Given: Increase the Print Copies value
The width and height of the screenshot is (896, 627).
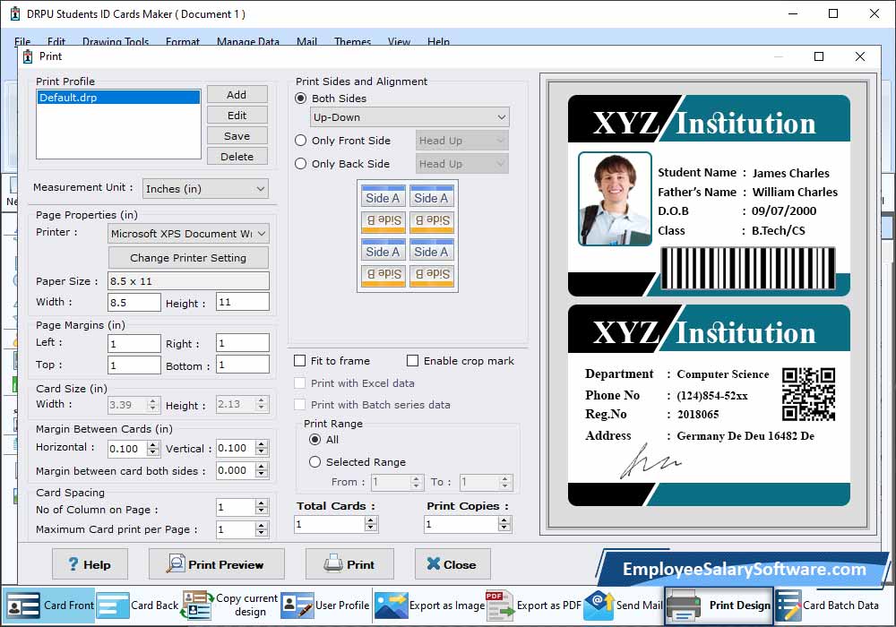Looking at the screenshot, I should [504, 520].
